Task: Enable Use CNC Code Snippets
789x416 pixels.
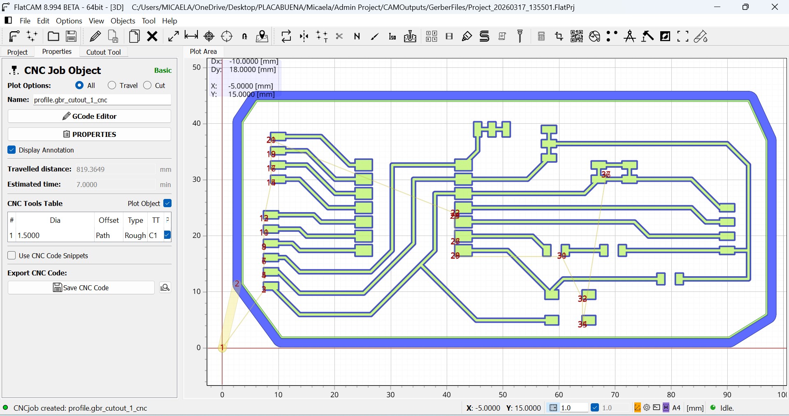Action: click(x=12, y=256)
